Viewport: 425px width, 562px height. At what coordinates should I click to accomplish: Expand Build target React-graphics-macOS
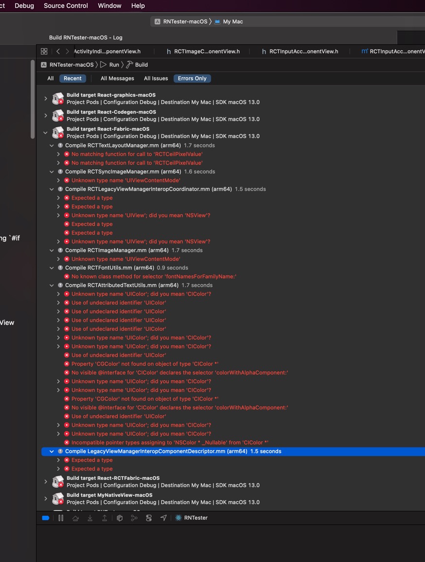(46, 98)
